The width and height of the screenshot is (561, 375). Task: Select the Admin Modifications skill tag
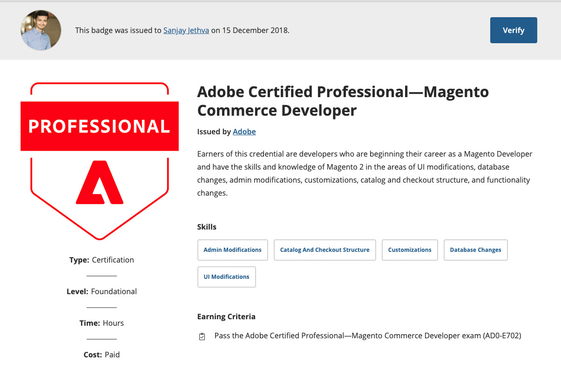232,250
